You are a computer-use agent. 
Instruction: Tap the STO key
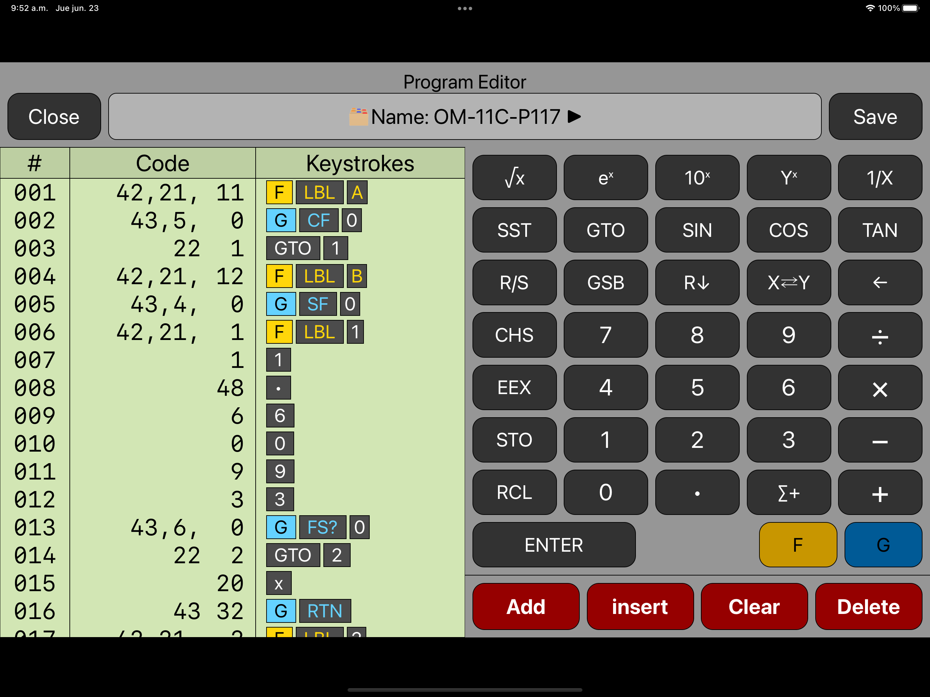click(x=514, y=440)
